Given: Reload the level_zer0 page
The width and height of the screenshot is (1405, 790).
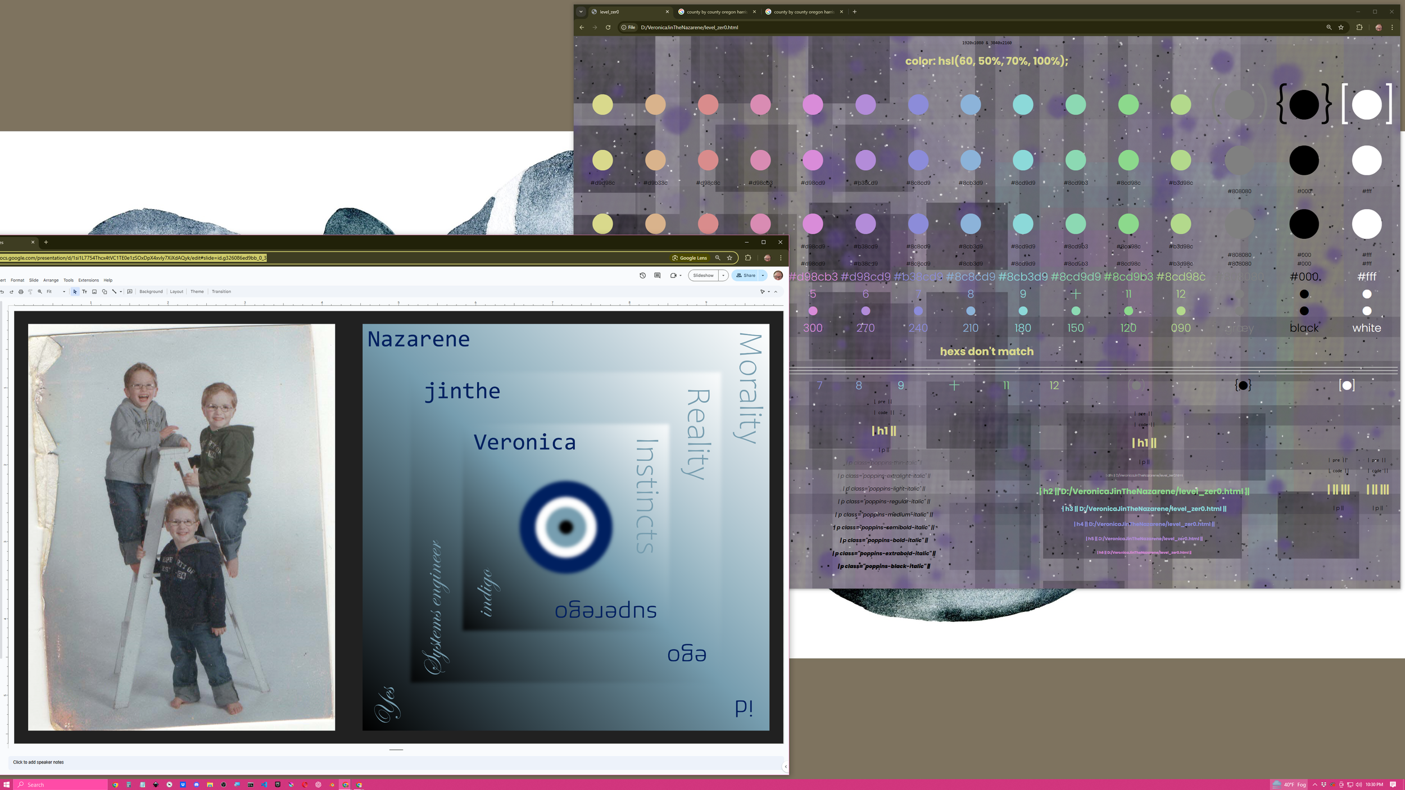Looking at the screenshot, I should [608, 27].
